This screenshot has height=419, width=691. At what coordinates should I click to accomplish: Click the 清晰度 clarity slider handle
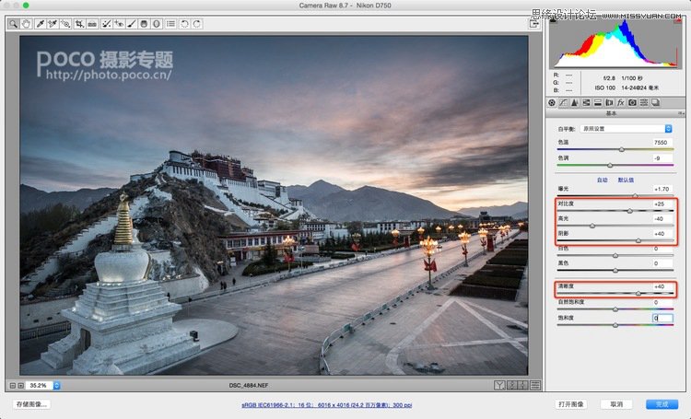point(638,293)
